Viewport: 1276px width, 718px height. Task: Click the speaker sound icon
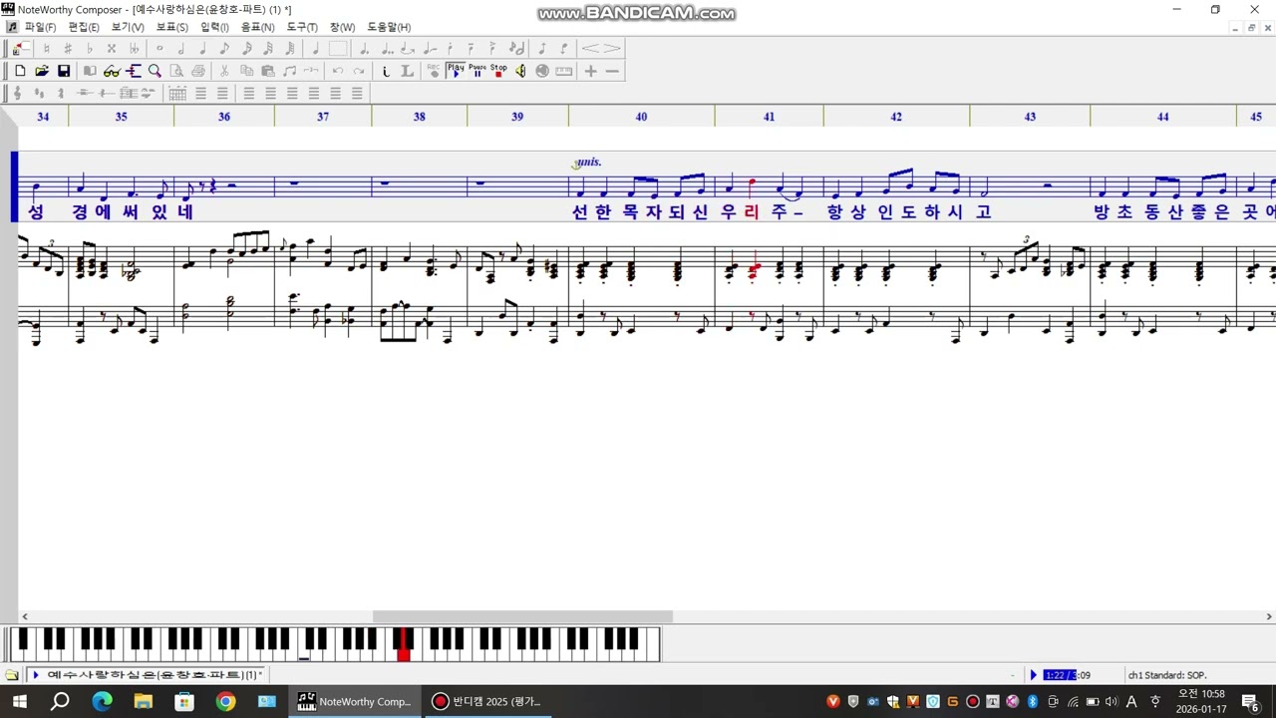(x=520, y=71)
